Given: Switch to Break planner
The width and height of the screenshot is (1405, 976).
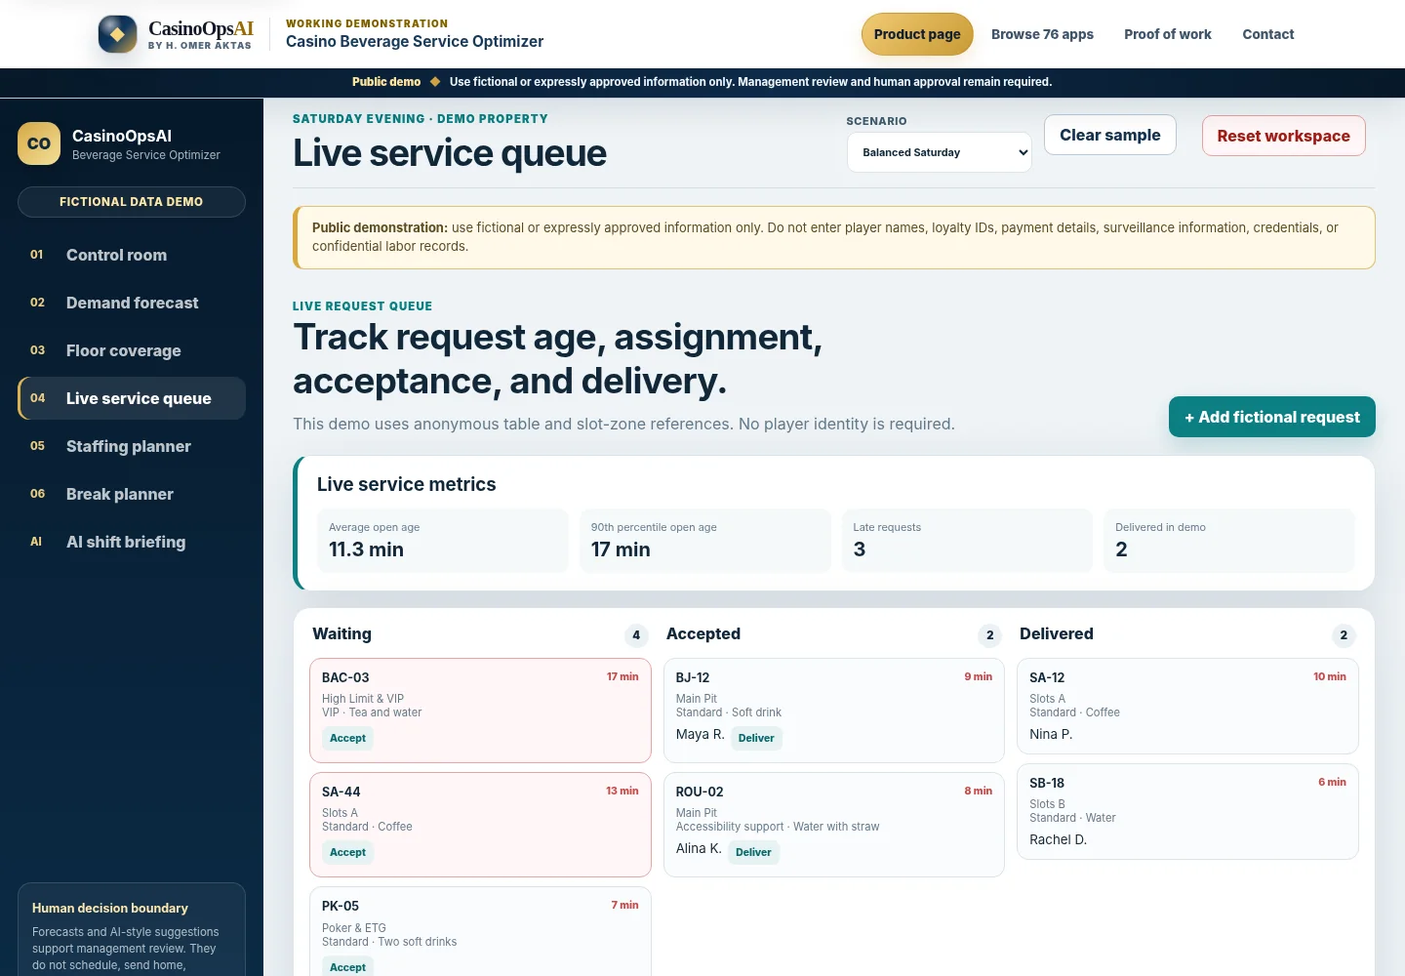Looking at the screenshot, I should [x=132, y=494].
